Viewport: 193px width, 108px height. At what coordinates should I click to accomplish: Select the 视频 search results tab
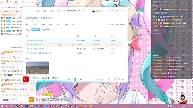tap(43, 25)
